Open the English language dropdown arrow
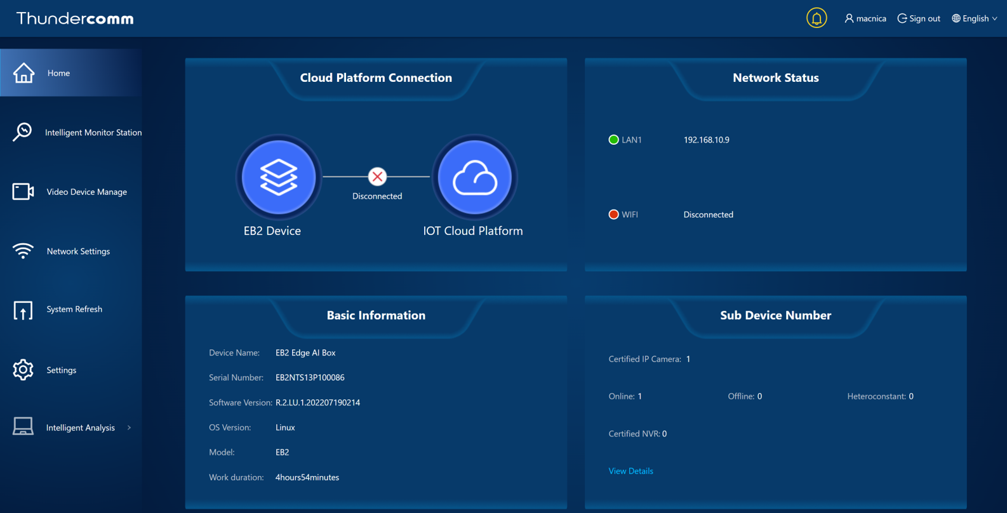Image resolution: width=1007 pixels, height=513 pixels. tap(994, 18)
